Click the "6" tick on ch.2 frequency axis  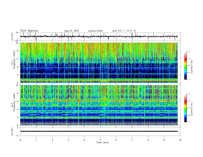tap(18, 101)
